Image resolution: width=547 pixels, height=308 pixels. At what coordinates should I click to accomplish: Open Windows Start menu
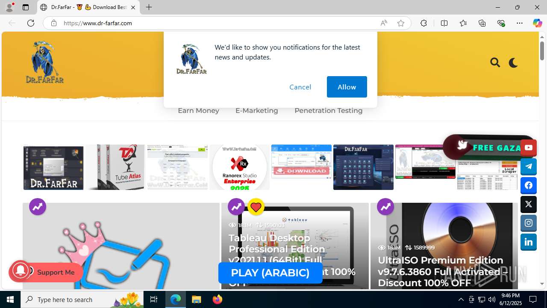10,299
